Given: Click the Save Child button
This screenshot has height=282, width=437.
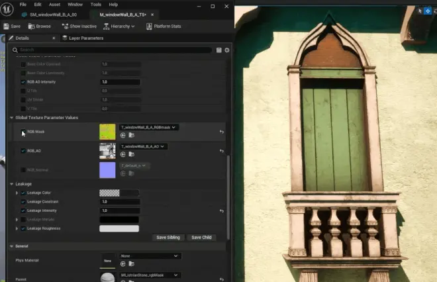Looking at the screenshot, I should tap(201, 238).
